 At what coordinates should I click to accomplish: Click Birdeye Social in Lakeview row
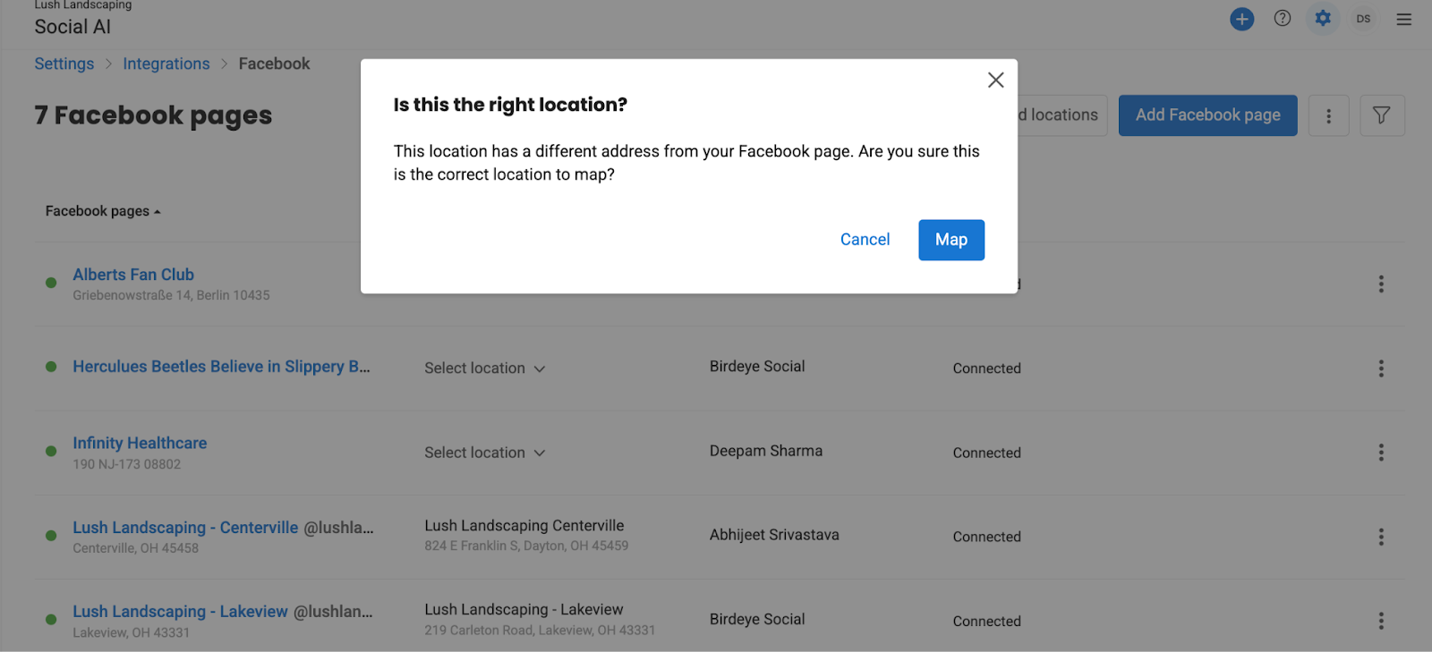click(757, 619)
